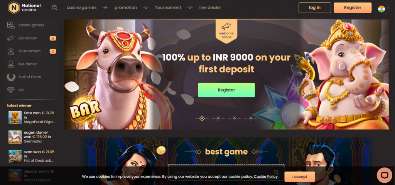Open the search magnifier in header
Screen dimensions: 395x185
54,8
